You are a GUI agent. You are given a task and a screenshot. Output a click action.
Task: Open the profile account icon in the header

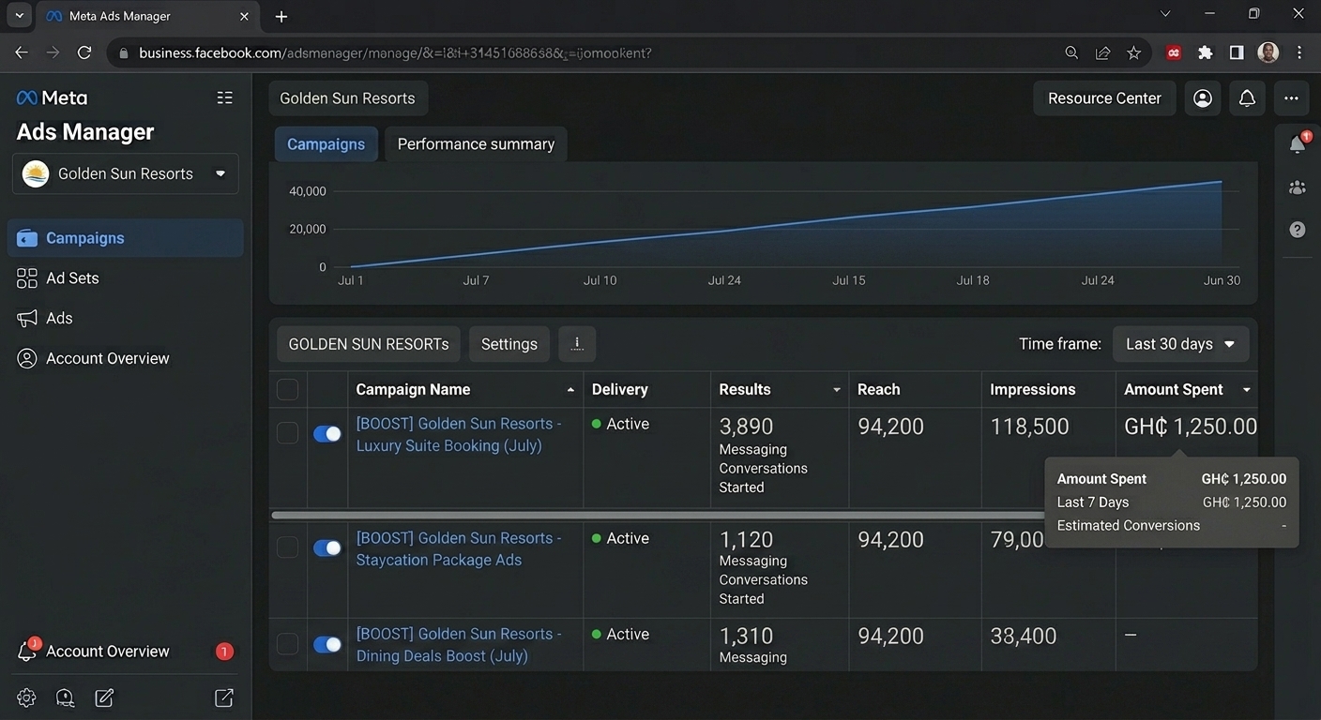click(1203, 98)
